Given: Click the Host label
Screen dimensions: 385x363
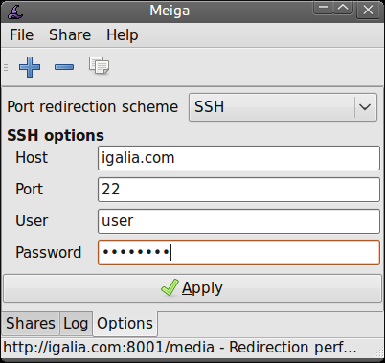Looking at the screenshot, I should pyautogui.click(x=32, y=158).
